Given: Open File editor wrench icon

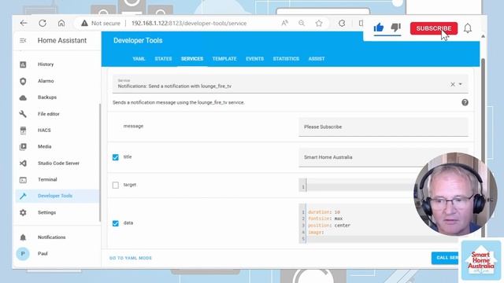Looking at the screenshot, I should pos(23,114).
